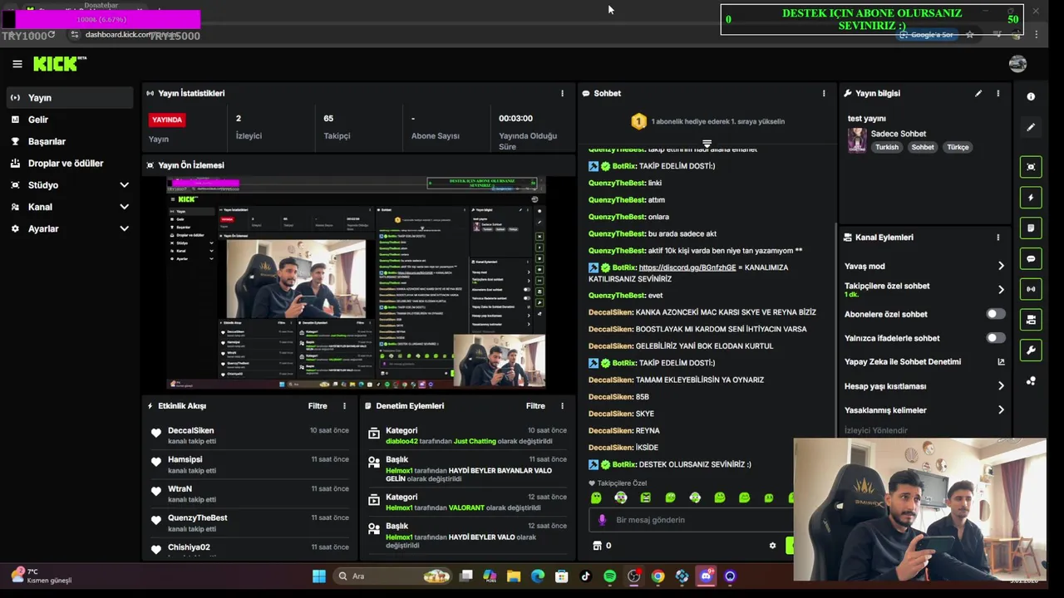Click the Yayın Ön İzlemesi stream preview
Screen dimensions: 1064x598
[356, 282]
